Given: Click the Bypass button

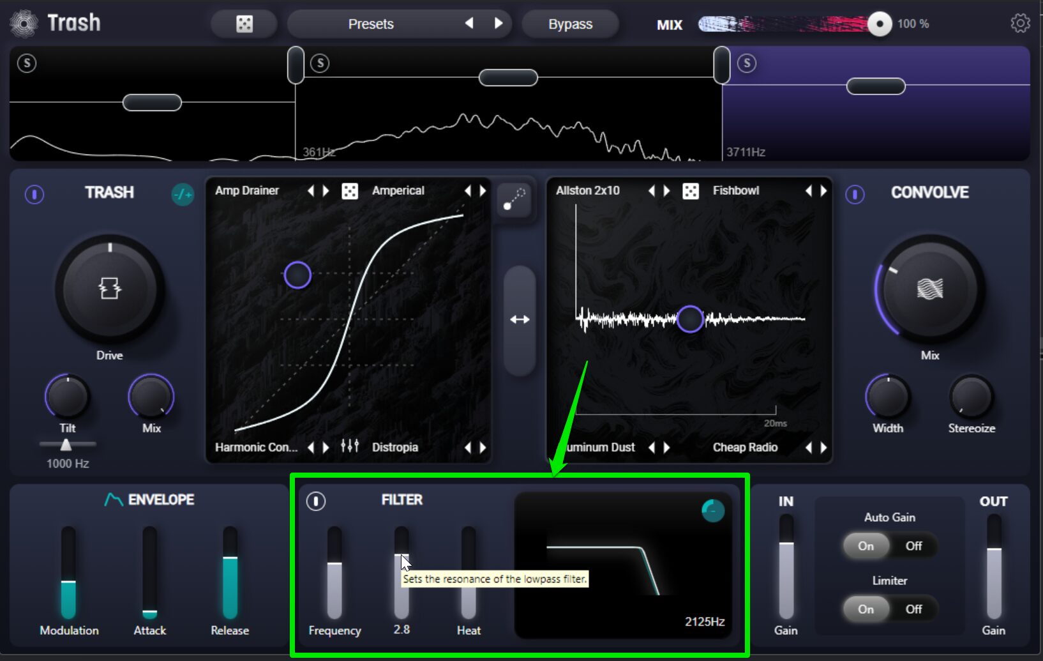Looking at the screenshot, I should point(570,24).
